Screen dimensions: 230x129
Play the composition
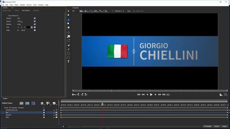pos(151,95)
